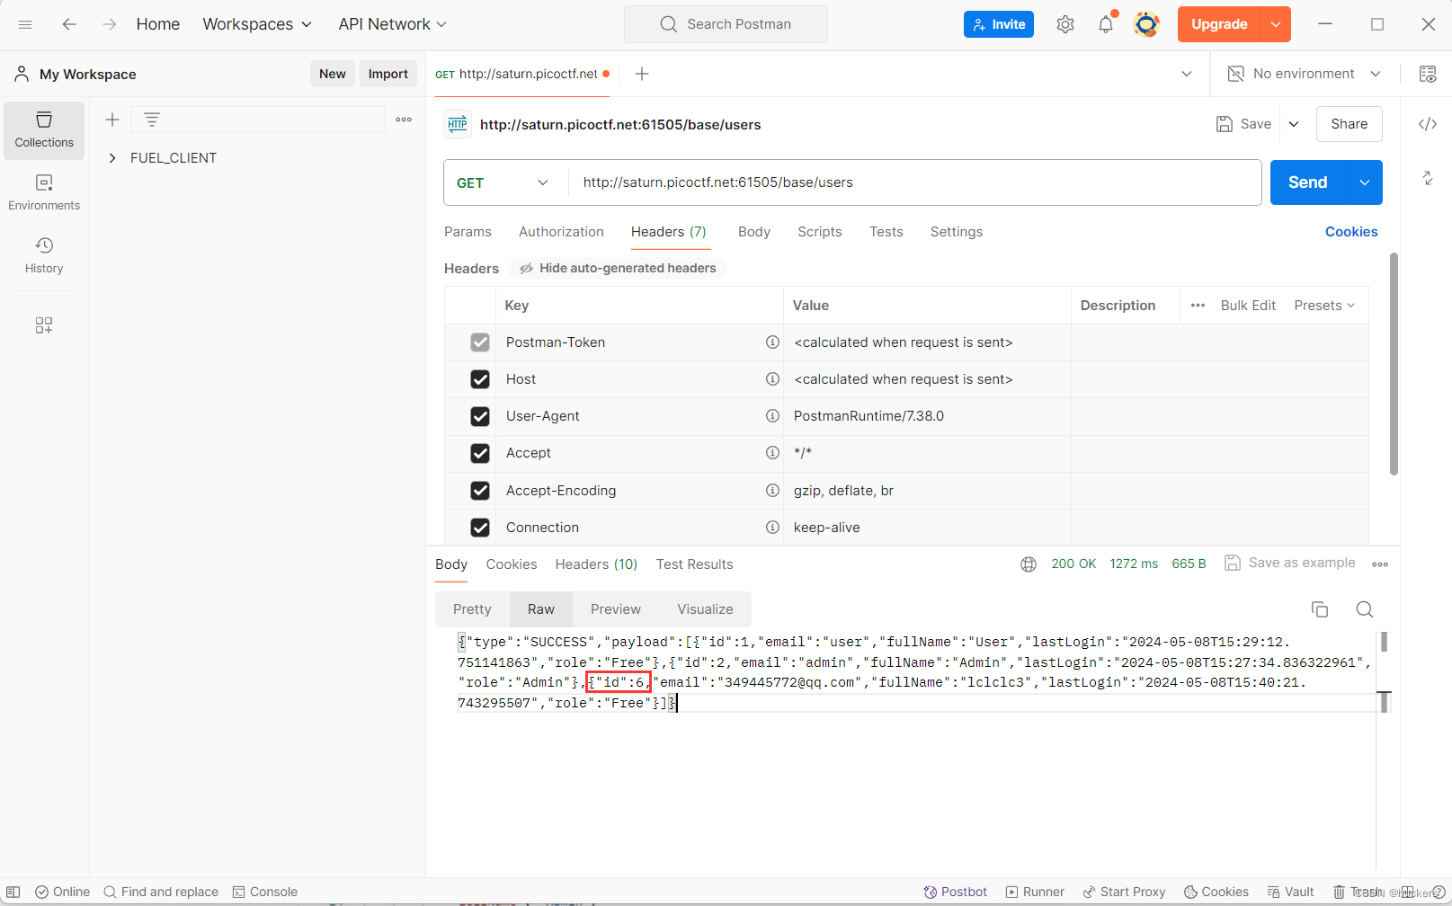Switch to the Test Results tab
The width and height of the screenshot is (1452, 906).
(x=694, y=564)
